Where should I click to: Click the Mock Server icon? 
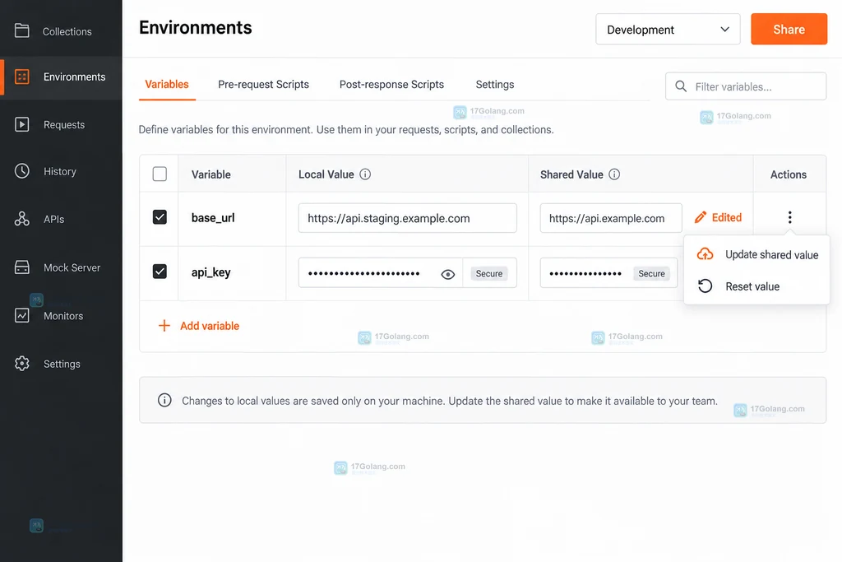click(x=22, y=267)
